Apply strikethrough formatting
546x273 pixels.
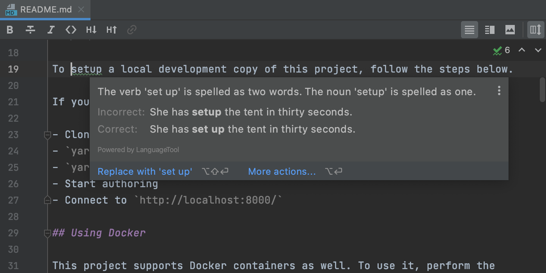(x=30, y=30)
